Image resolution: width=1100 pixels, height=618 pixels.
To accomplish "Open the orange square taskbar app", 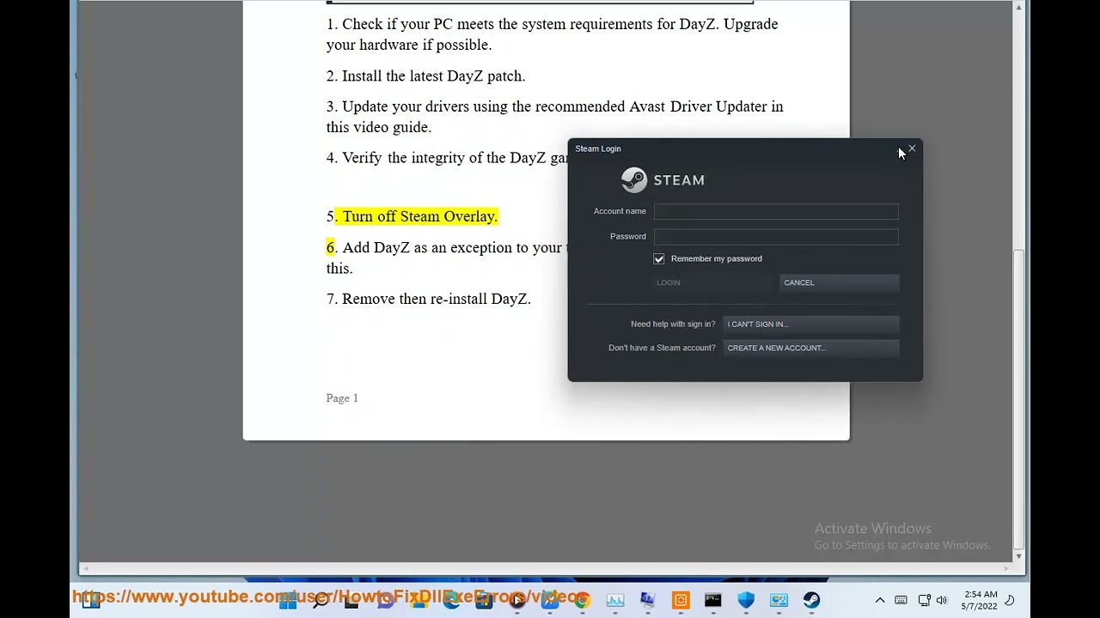I will tap(681, 600).
